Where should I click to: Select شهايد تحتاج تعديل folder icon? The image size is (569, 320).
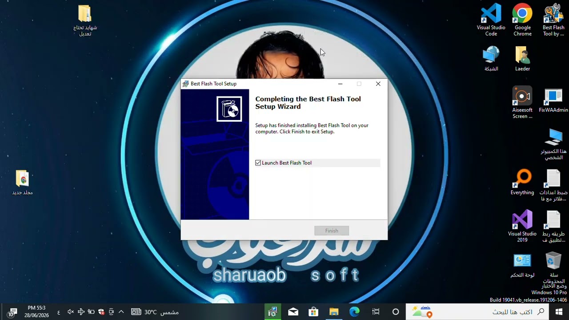point(85,20)
